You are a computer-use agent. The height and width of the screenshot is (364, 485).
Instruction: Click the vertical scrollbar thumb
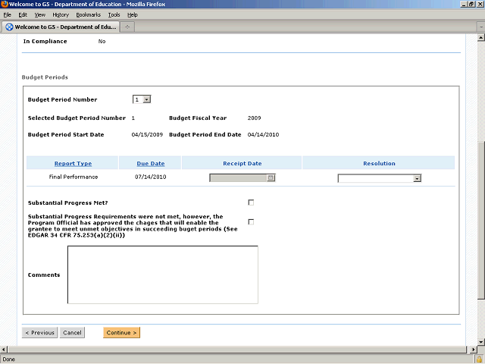point(481,221)
